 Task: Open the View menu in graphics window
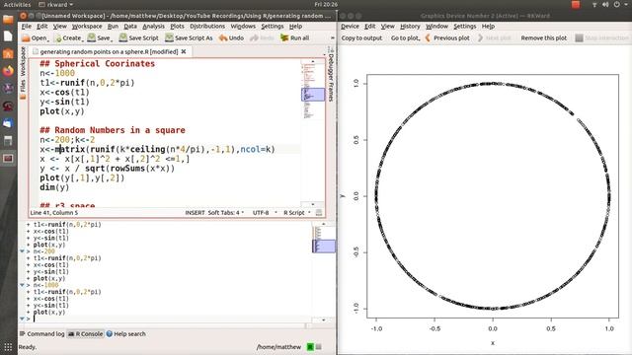click(387, 27)
